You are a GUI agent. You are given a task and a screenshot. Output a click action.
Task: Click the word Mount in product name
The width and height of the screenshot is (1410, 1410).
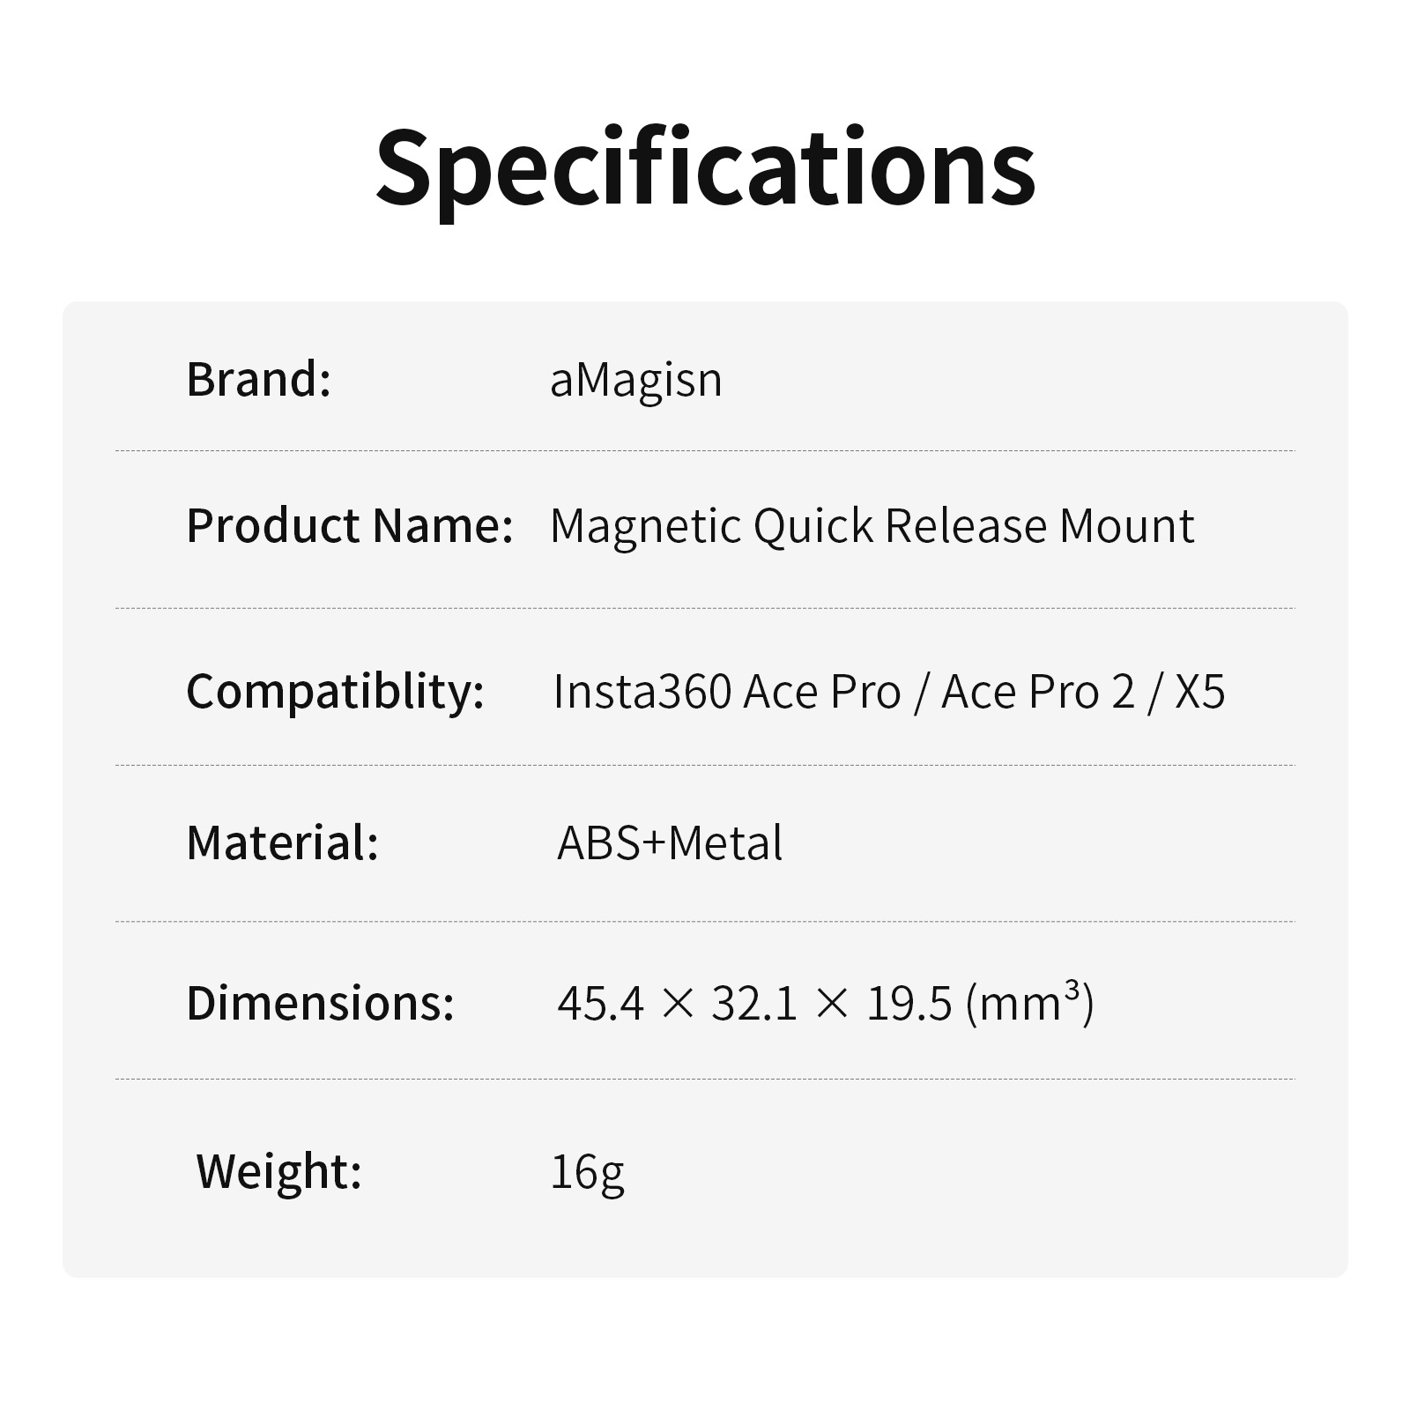1126,526
